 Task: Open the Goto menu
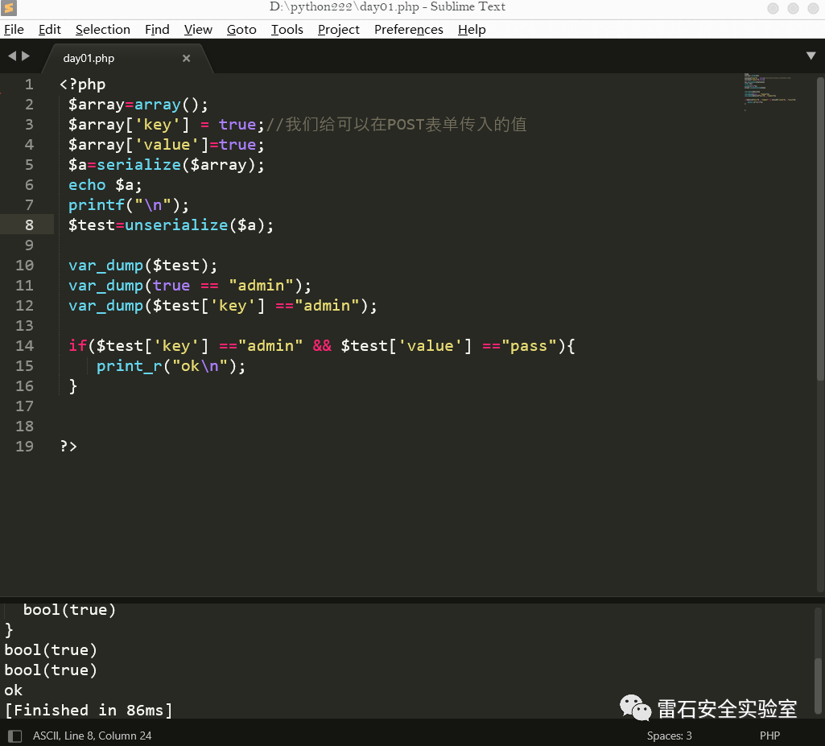(x=241, y=30)
